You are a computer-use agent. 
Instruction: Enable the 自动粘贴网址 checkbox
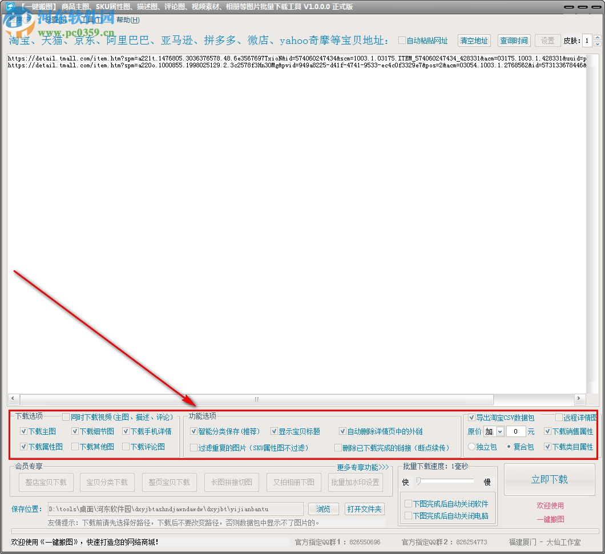tap(402, 40)
